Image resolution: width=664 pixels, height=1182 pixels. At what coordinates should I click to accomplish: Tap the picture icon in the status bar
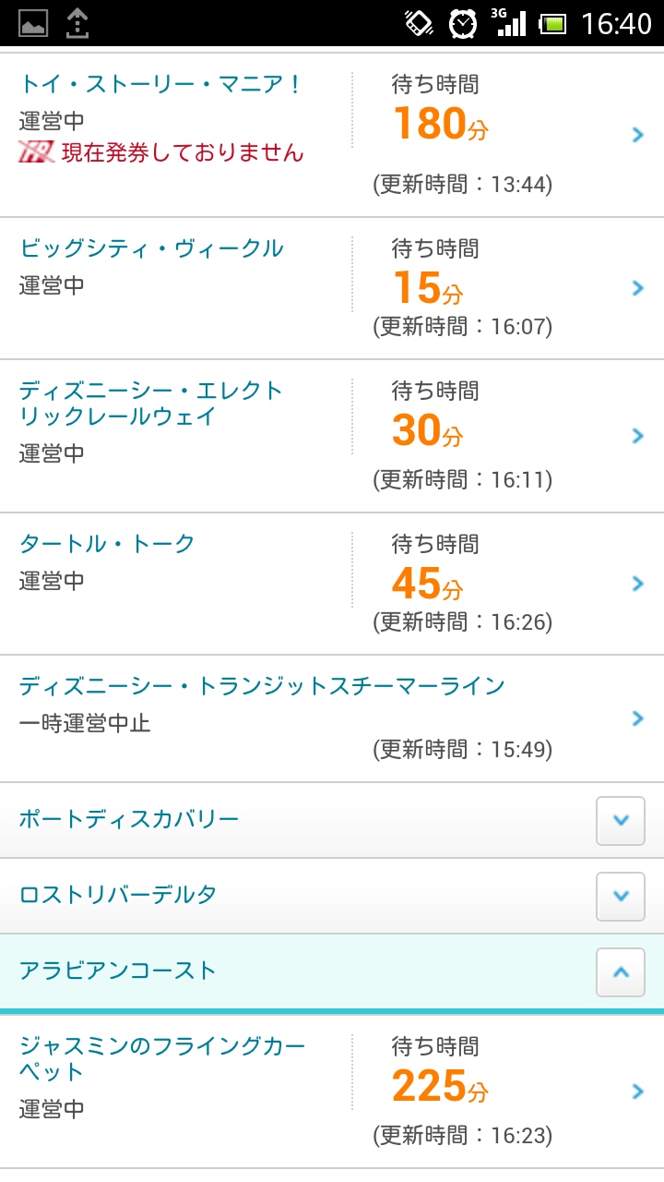coord(33,23)
